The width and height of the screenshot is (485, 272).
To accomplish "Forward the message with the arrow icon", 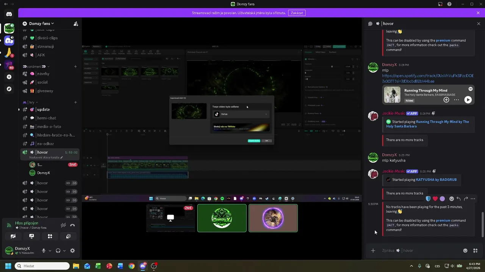I will click(x=466, y=199).
